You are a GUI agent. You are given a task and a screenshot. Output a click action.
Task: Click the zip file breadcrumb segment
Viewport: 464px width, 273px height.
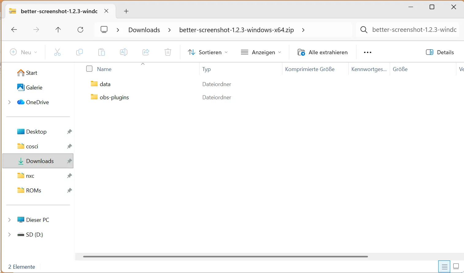(237, 30)
